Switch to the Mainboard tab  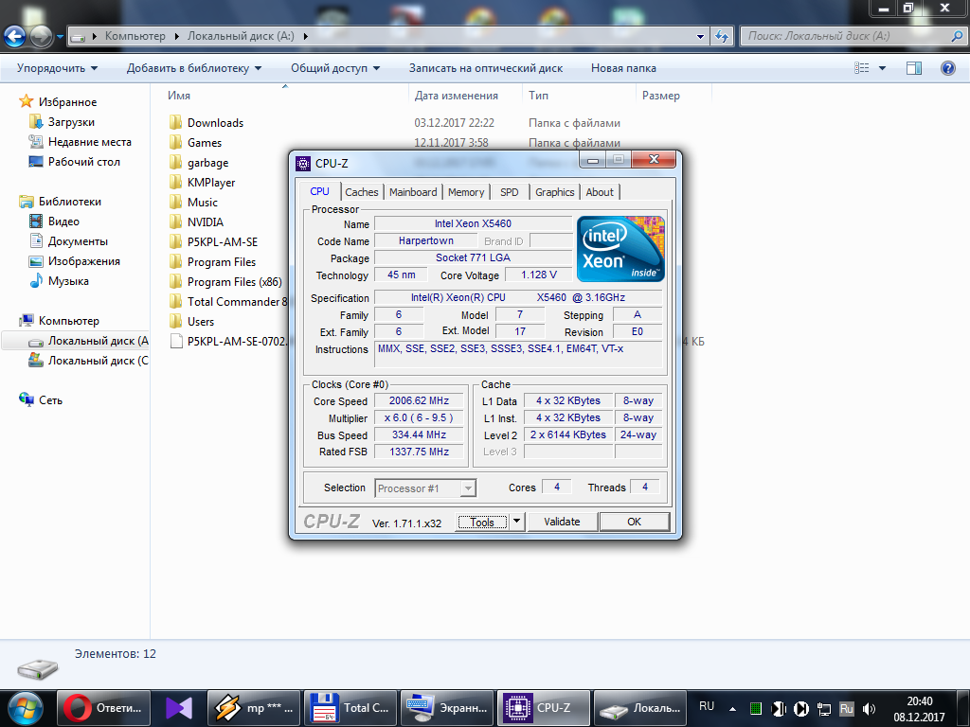pyautogui.click(x=413, y=192)
